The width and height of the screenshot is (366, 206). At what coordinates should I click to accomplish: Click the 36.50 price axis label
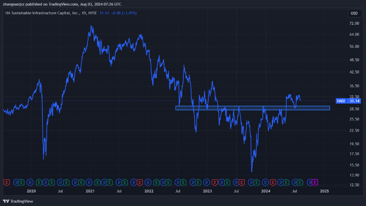click(x=354, y=86)
